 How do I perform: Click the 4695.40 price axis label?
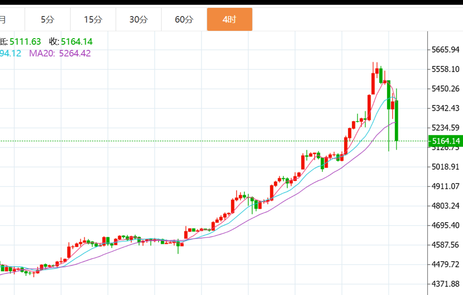click(x=445, y=225)
